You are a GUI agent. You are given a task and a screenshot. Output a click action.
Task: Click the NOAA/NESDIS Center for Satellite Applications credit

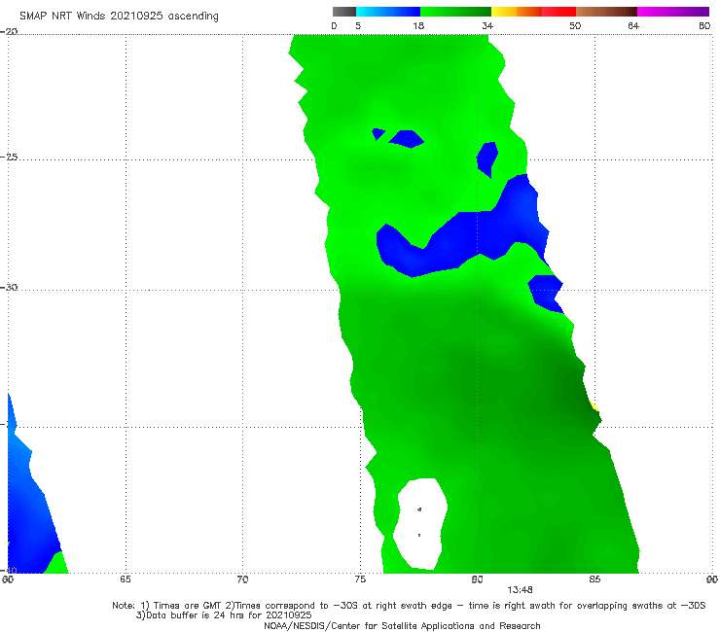[402, 626]
